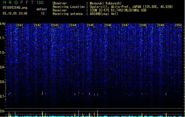Click the 1.0 frequency axis label
185x117 pixels.
tap(3, 53)
